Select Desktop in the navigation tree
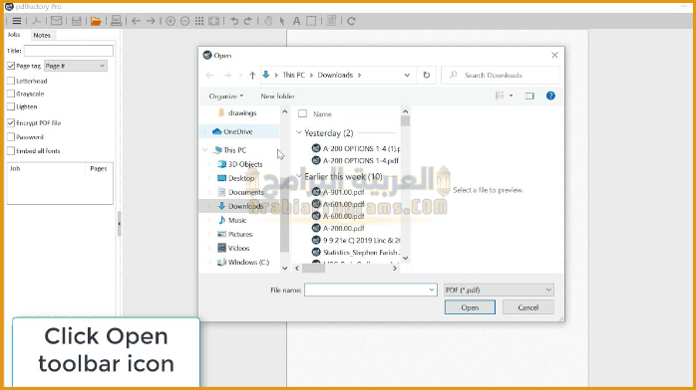The width and height of the screenshot is (696, 390). (x=241, y=178)
